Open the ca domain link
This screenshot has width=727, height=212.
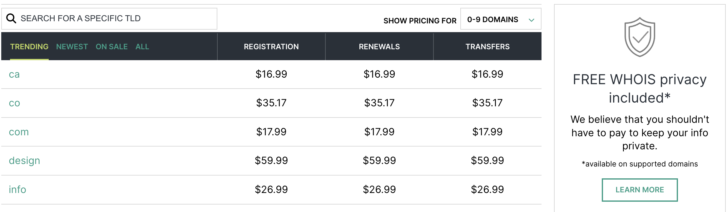(14, 75)
